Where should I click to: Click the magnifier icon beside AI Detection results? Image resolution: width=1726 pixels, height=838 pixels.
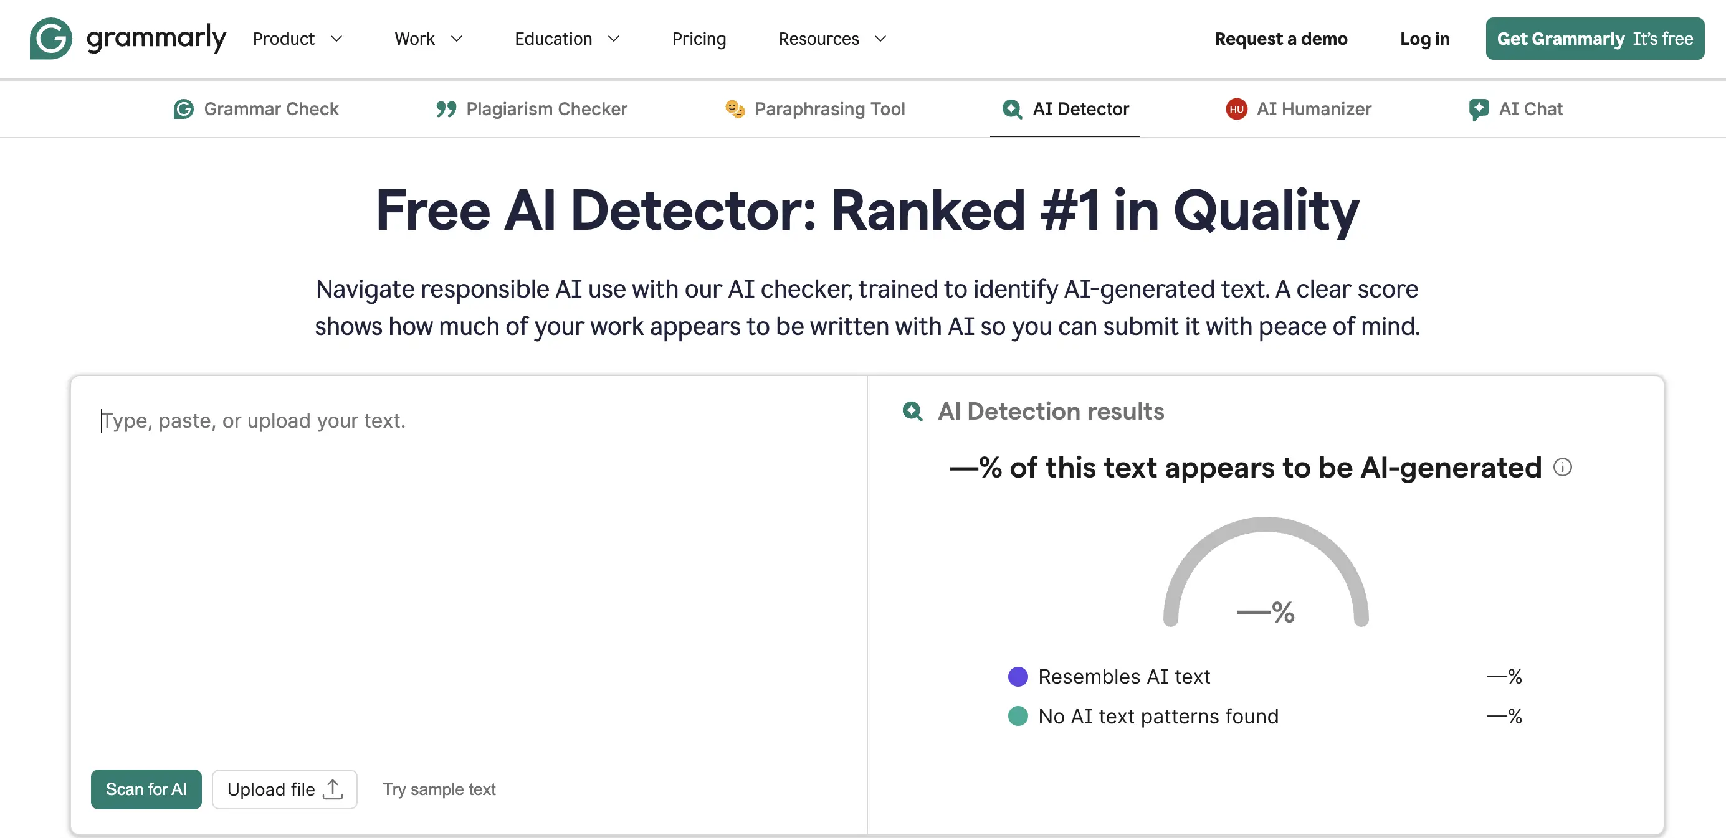tap(913, 411)
